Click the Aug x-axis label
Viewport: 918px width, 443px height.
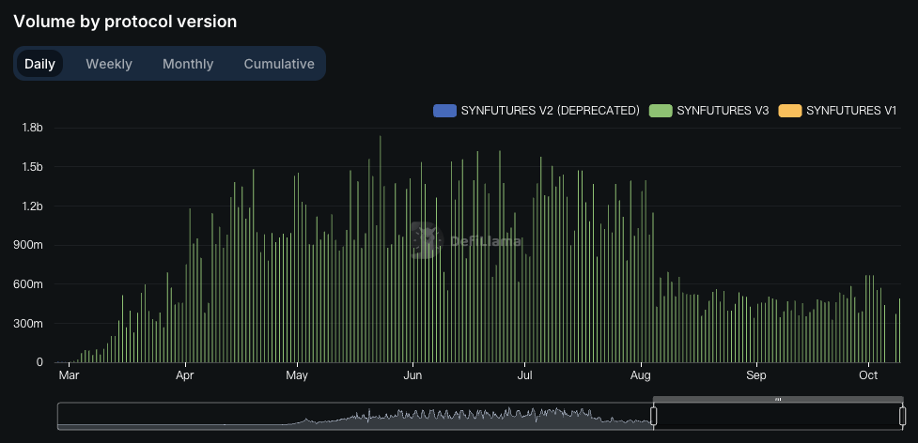click(641, 375)
